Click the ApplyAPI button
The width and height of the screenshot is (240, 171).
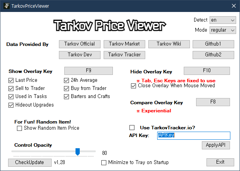pos(216,145)
